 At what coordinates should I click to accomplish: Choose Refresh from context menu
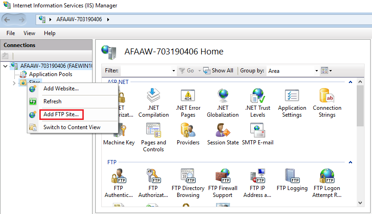pyautogui.click(x=52, y=101)
